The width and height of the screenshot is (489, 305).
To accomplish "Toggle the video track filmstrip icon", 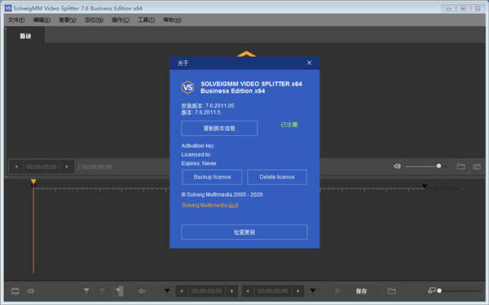I will pyautogui.click(x=15, y=291).
